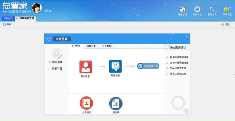Open 其他功能 compass icon
The width and height of the screenshot is (235, 121).
197,9
